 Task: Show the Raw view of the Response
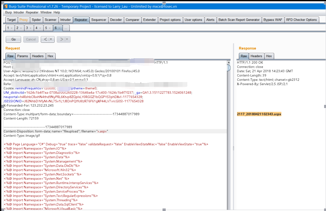pyautogui.click(x=244, y=56)
